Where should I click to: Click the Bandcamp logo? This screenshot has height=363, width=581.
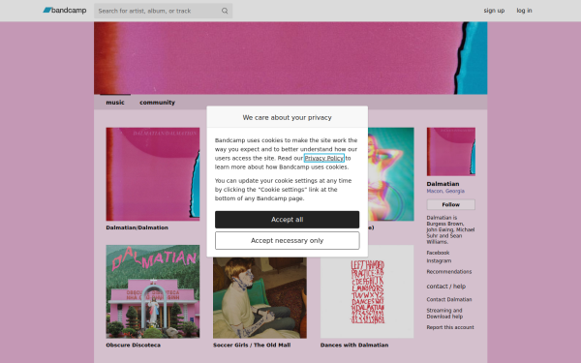point(65,11)
